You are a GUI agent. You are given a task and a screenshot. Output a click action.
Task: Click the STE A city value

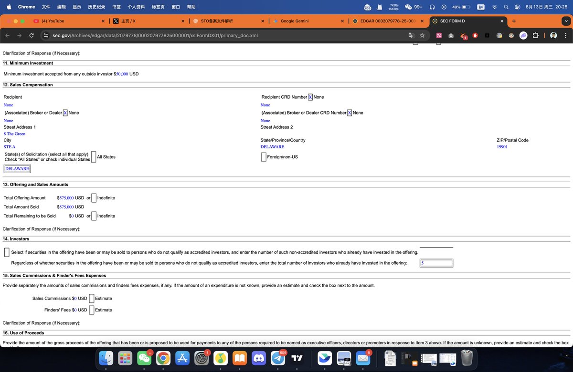pyautogui.click(x=10, y=147)
